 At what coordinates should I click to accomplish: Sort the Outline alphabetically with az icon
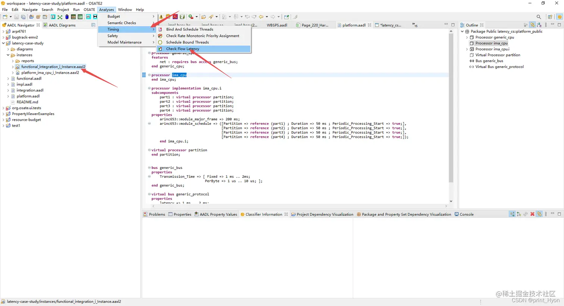click(539, 25)
